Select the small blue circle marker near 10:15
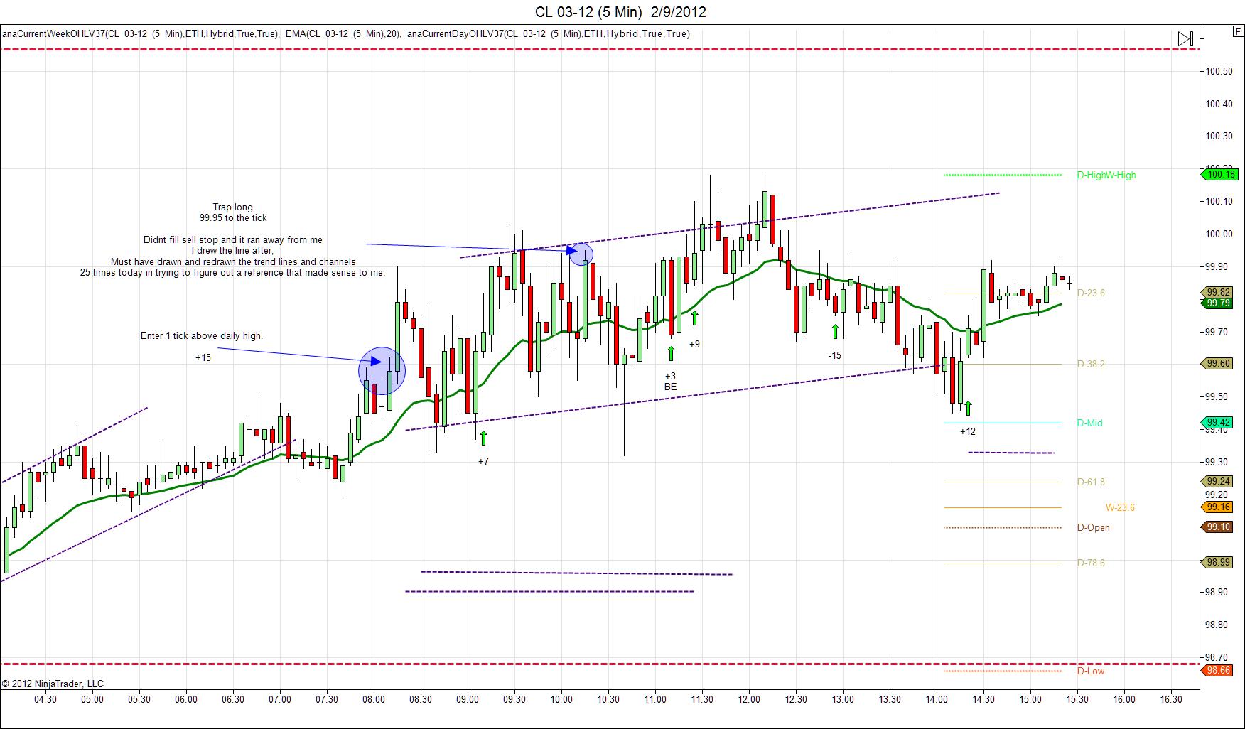The height and width of the screenshot is (729, 1245). 581,254
